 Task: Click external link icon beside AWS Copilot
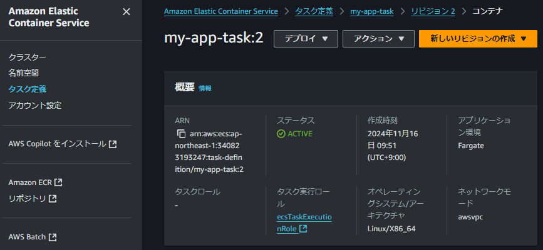[113, 144]
